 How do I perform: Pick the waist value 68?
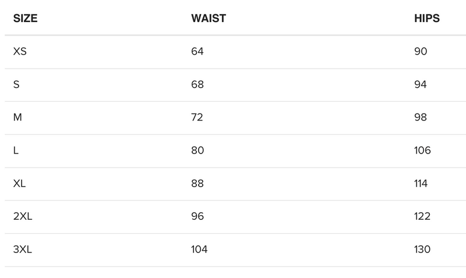click(197, 85)
